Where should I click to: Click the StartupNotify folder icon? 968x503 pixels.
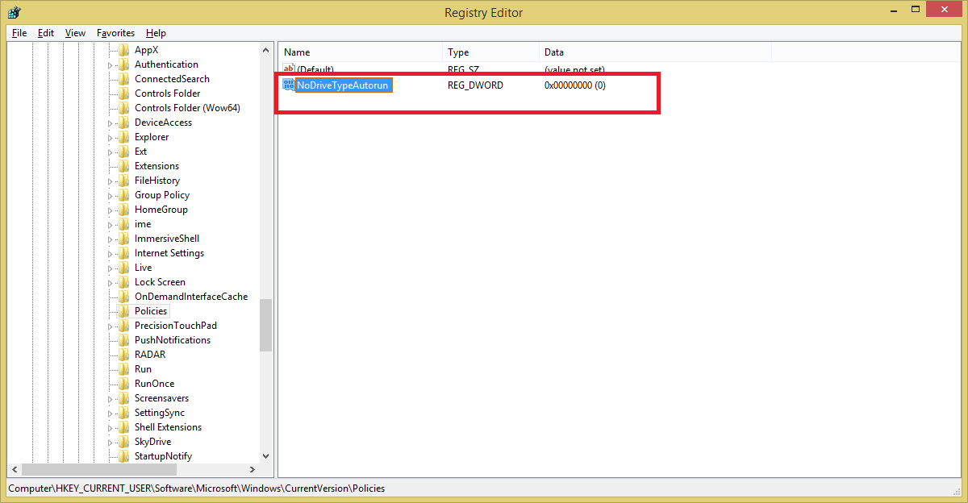(x=123, y=456)
